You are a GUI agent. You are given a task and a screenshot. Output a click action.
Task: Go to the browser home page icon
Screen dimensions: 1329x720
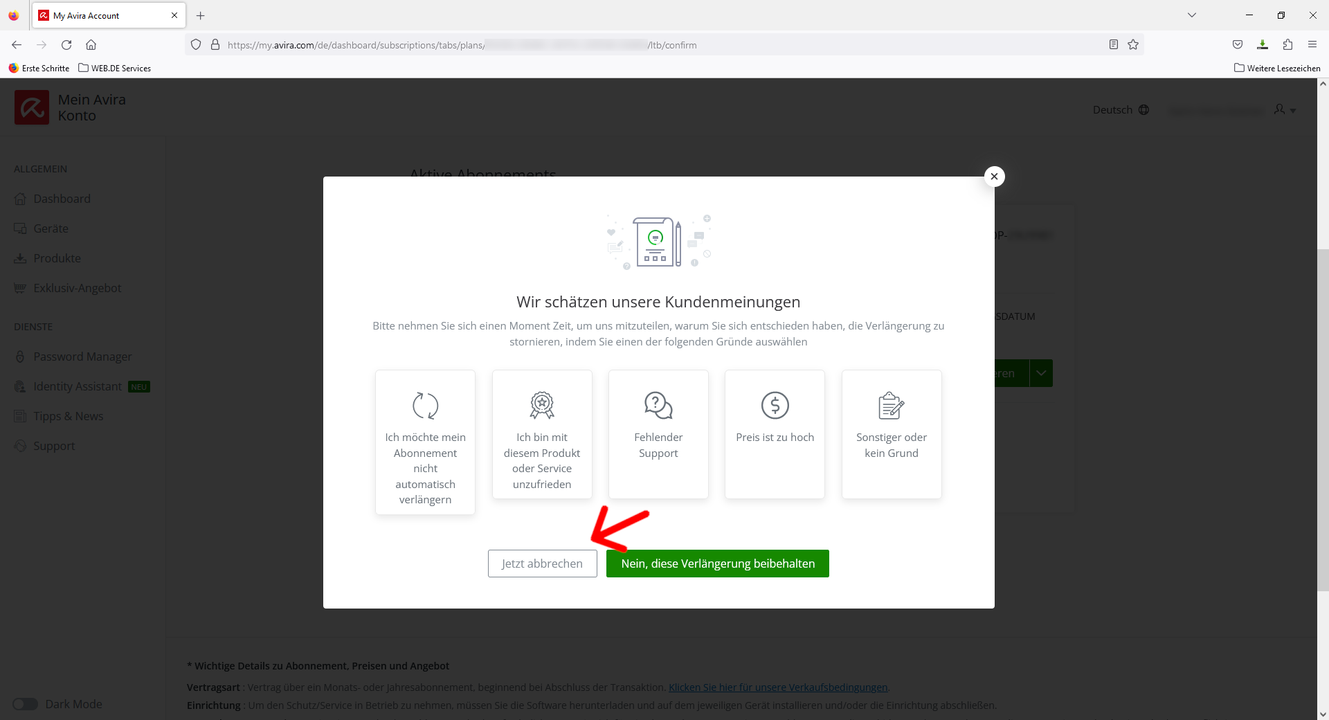(91, 45)
